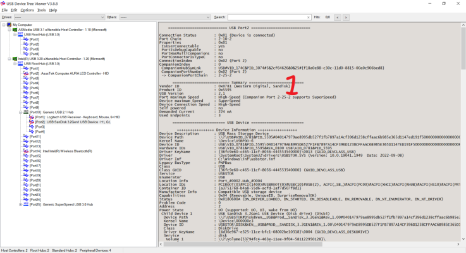Viewport: 466px width, 253px height.
Task: Click the USB icon next to Port18
Action: [x=26, y=170]
